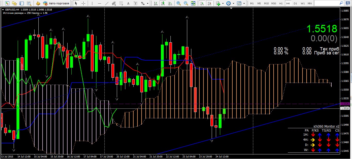Screen dimensions: 352x159
Task: Click the chart shift triangle marker at top
Action: 231,8
